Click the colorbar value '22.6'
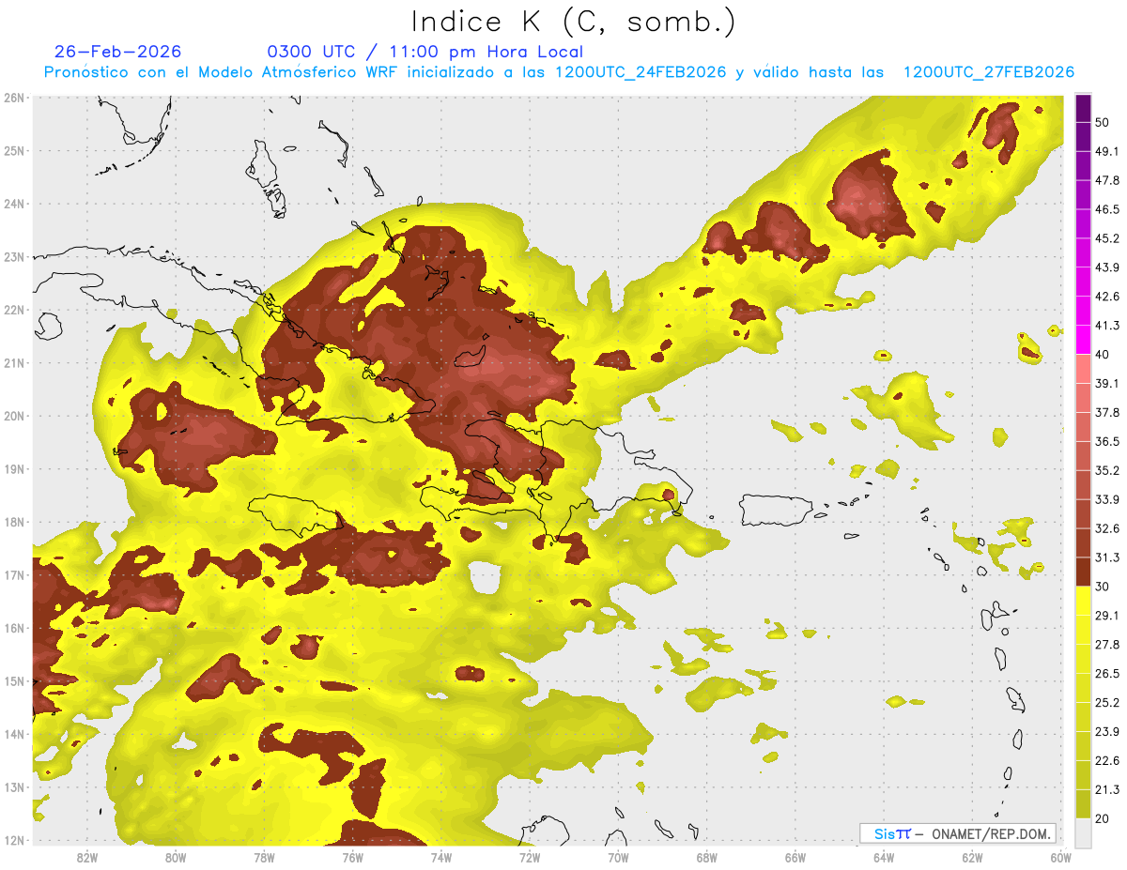1127x870 pixels. 1106,761
